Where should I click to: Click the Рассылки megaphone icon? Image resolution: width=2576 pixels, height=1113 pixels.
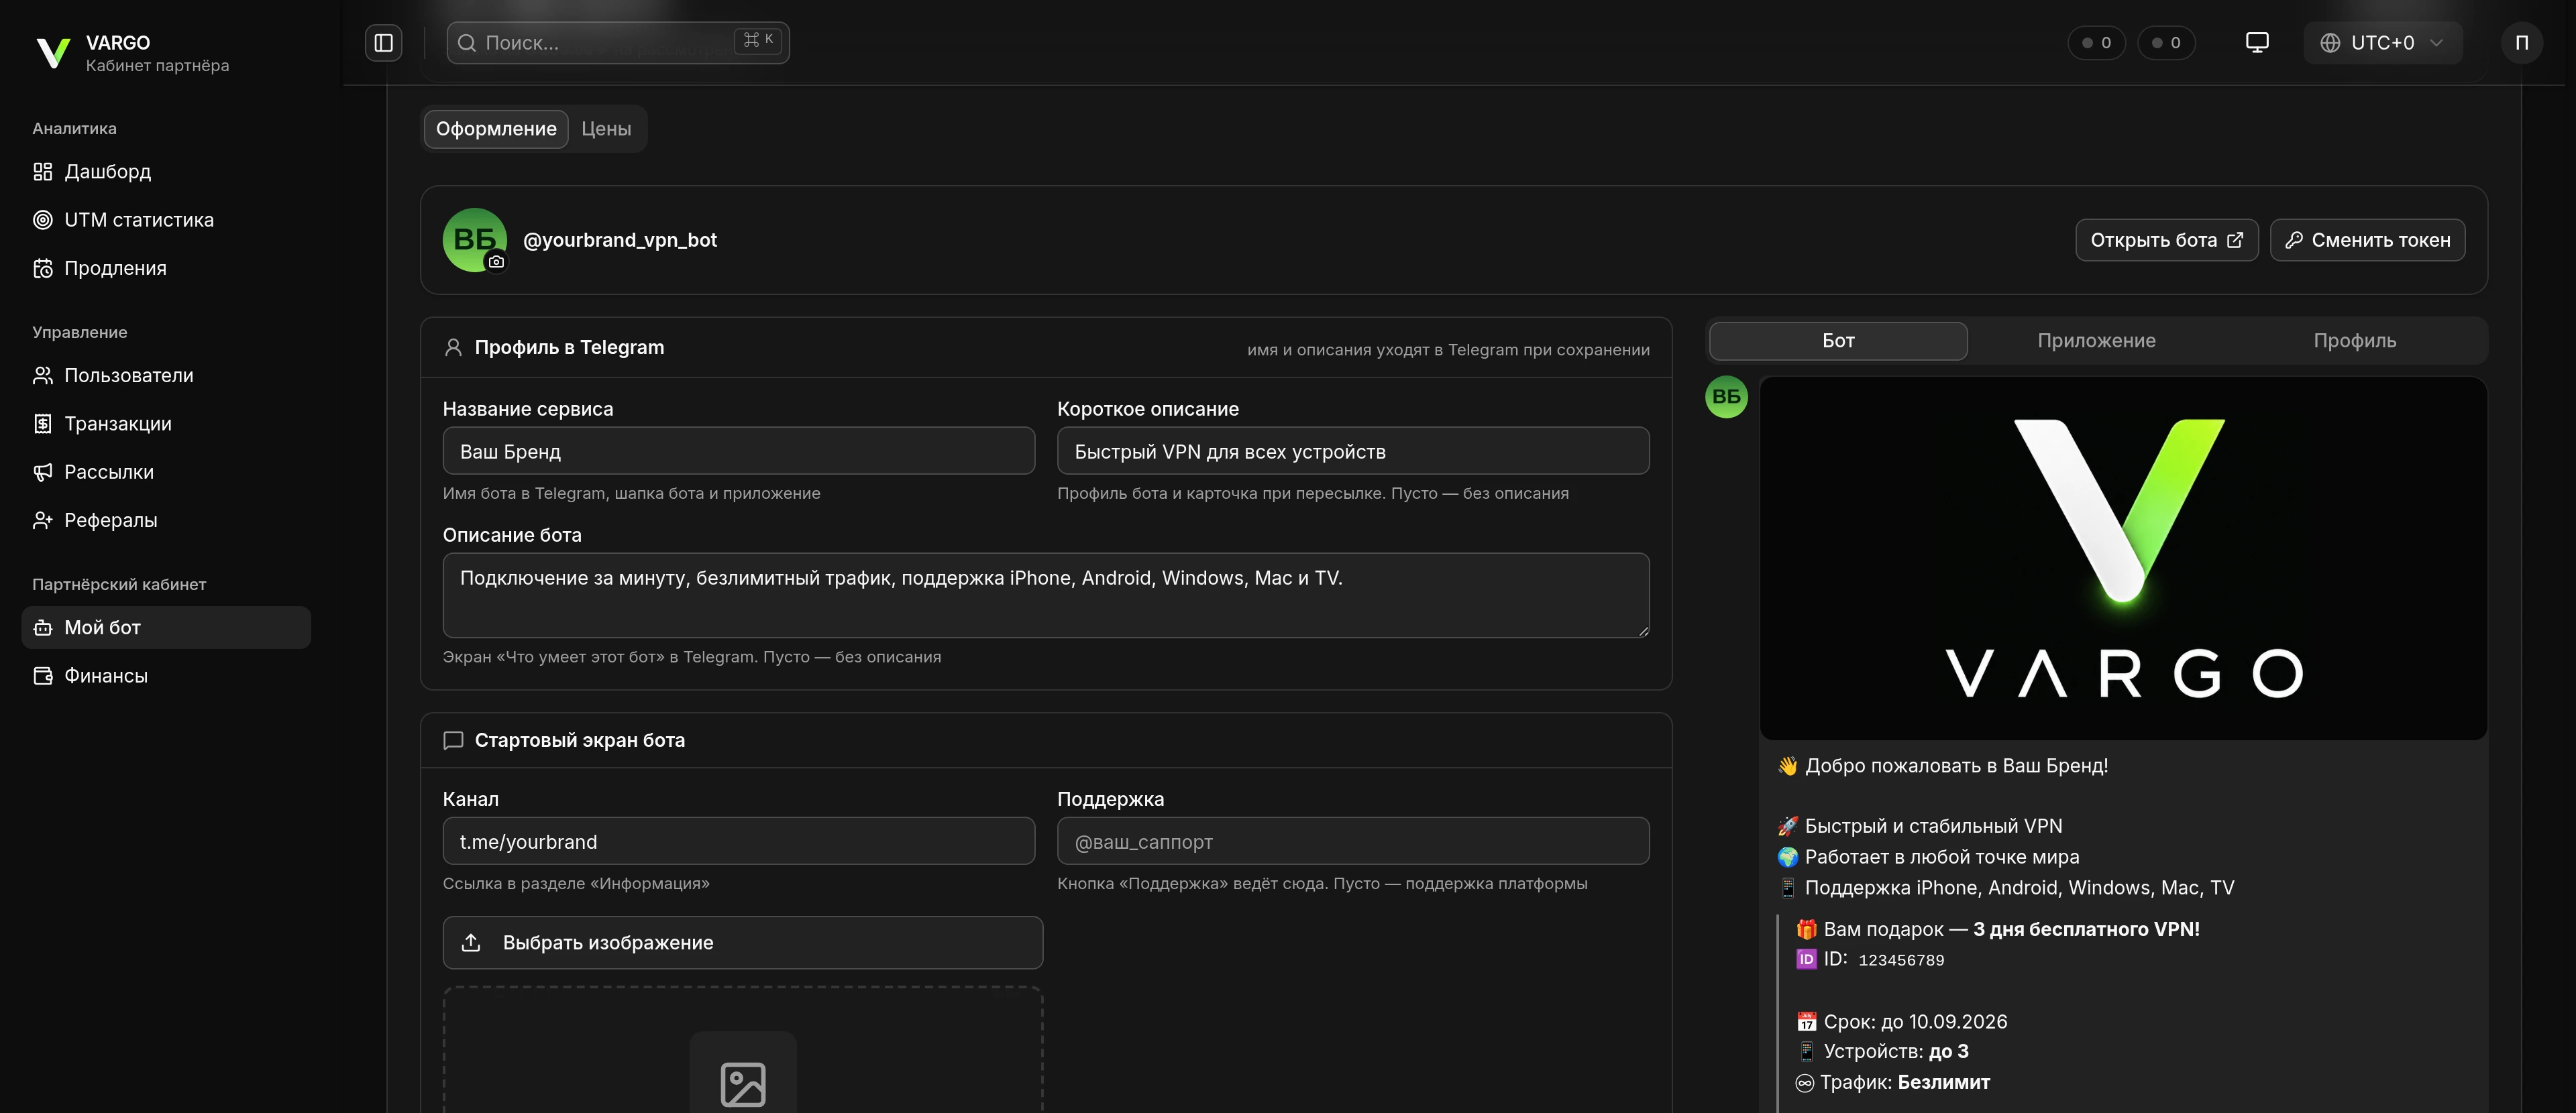tap(43, 471)
